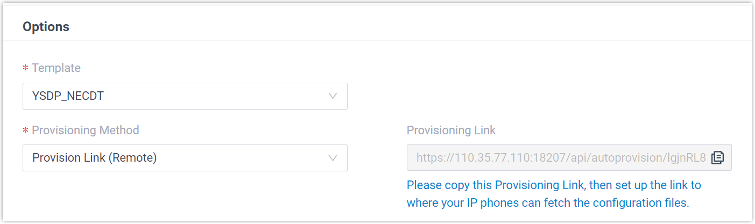Click the YSDP_NECDT selected template value
The width and height of the screenshot is (755, 224).
[67, 96]
